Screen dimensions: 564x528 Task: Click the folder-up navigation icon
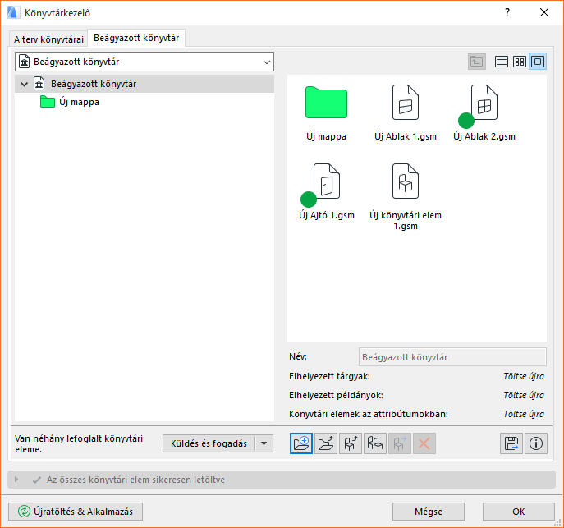pyautogui.click(x=477, y=62)
